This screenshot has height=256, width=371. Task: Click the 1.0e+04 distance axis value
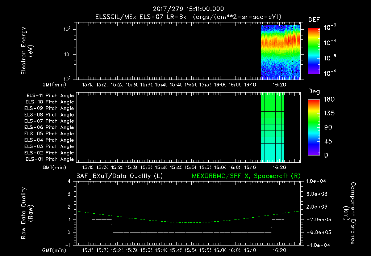pyautogui.click(x=316, y=181)
